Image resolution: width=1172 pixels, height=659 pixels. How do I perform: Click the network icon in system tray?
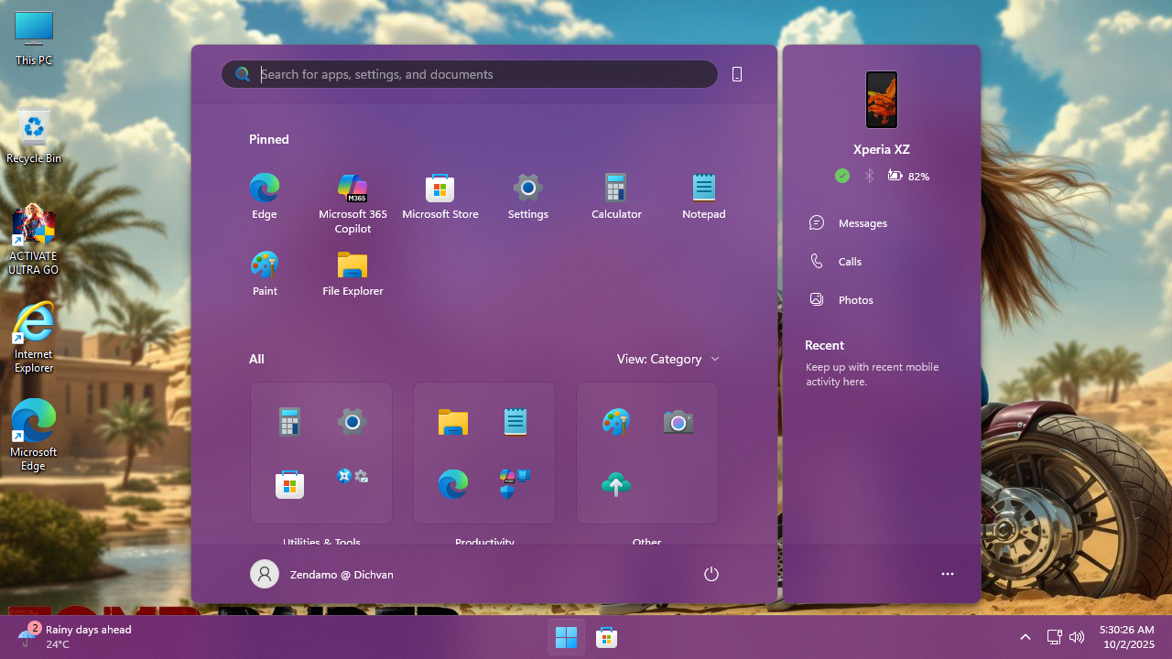1054,637
